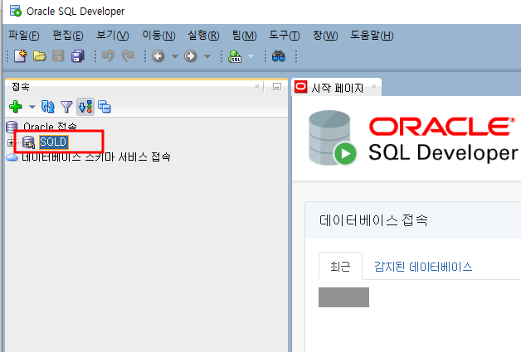Click the Save All icon
This screenshot has width=521, height=352.
tap(78, 55)
